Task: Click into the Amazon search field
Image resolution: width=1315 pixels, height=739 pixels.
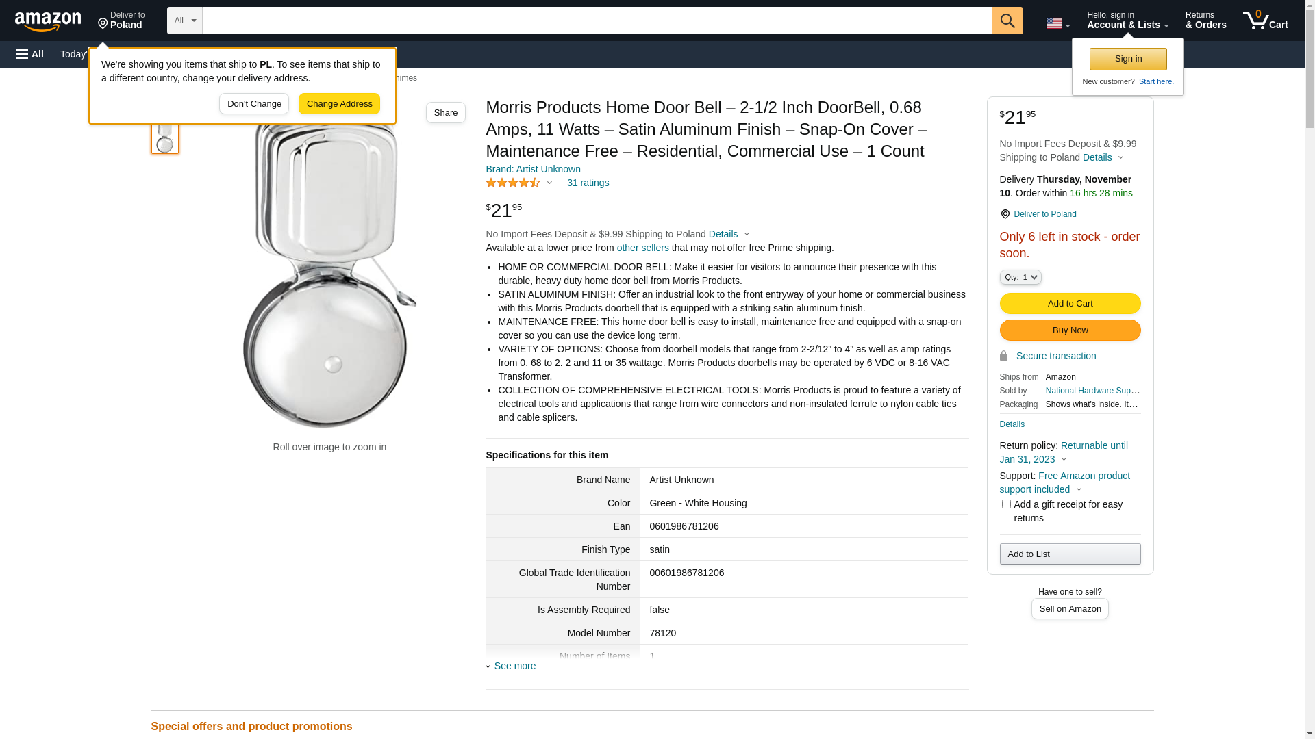Action: tap(597, 21)
